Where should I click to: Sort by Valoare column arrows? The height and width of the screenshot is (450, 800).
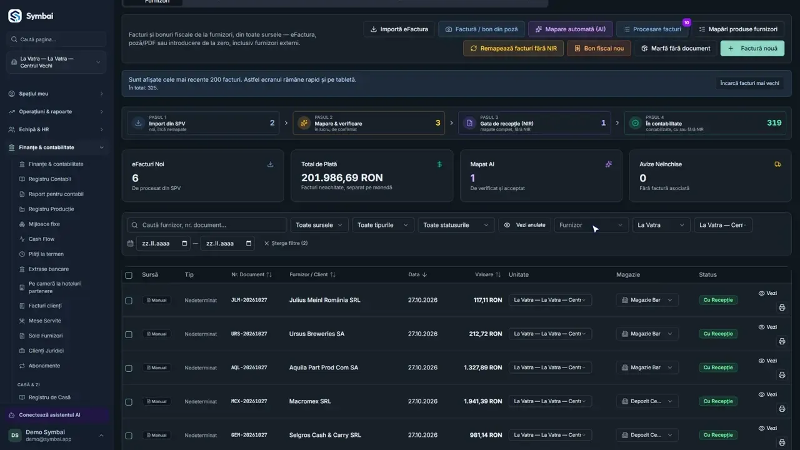coord(498,275)
